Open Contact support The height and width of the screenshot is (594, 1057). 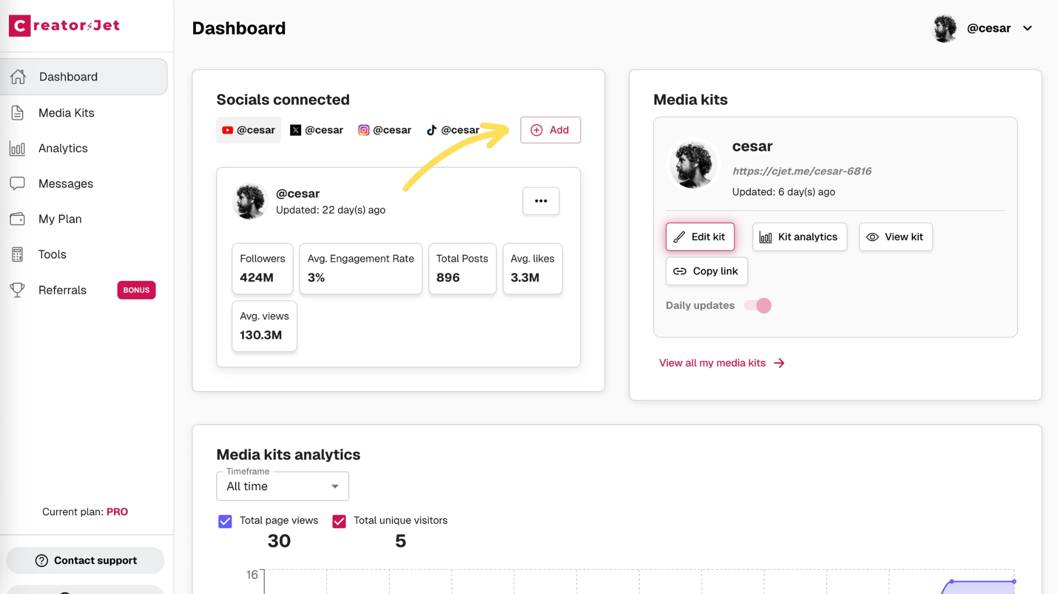point(85,560)
